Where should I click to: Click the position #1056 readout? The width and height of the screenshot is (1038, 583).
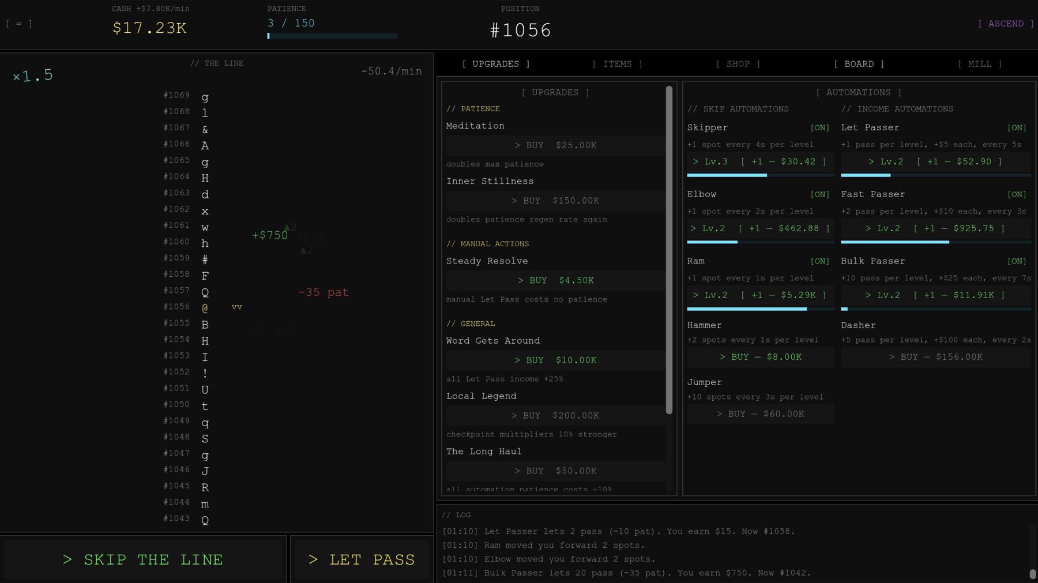click(x=521, y=30)
